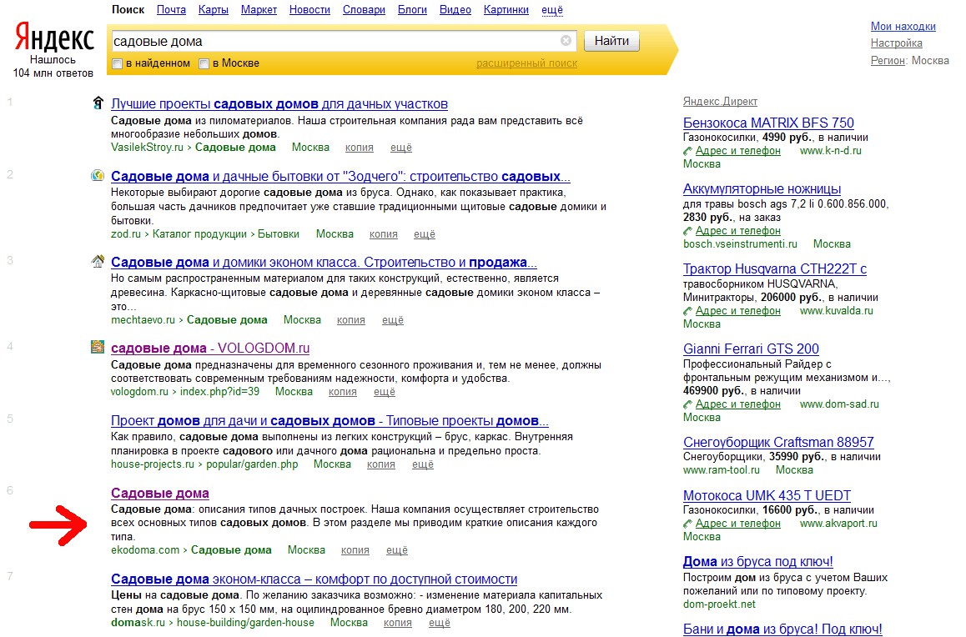The height and width of the screenshot is (637, 966).
Task: Expand 'ещё' for domask.ru result
Action: 440,623
